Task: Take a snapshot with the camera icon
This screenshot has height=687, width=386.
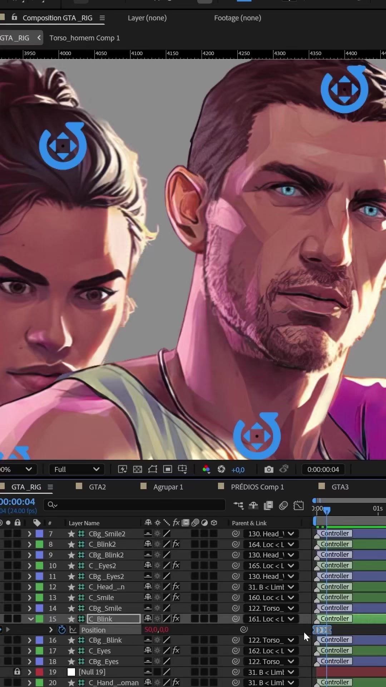Action: click(x=269, y=469)
